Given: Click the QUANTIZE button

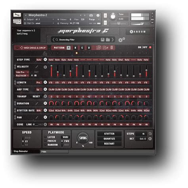Looking at the screenshot, I should (109, 138).
